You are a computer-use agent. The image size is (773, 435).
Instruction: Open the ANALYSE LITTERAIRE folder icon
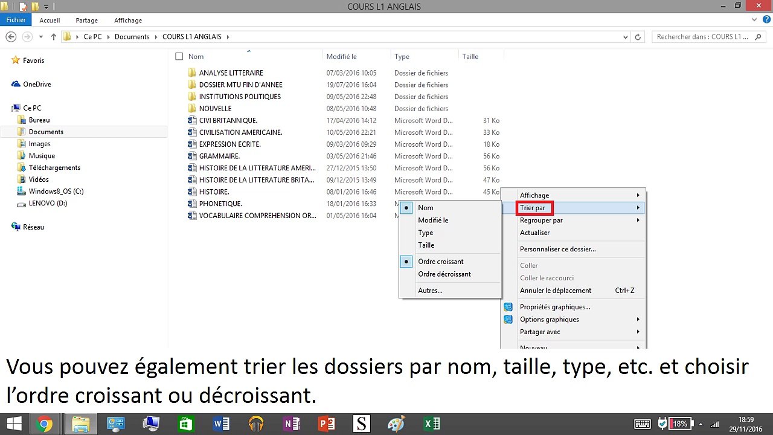[x=192, y=73]
